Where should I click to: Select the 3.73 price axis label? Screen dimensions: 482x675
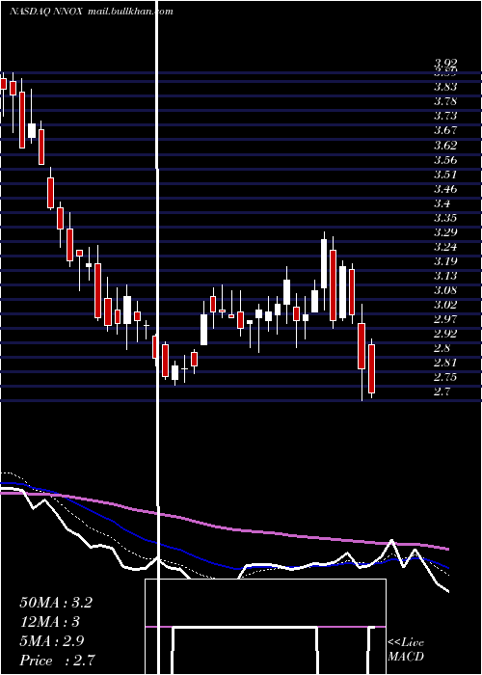coord(445,116)
